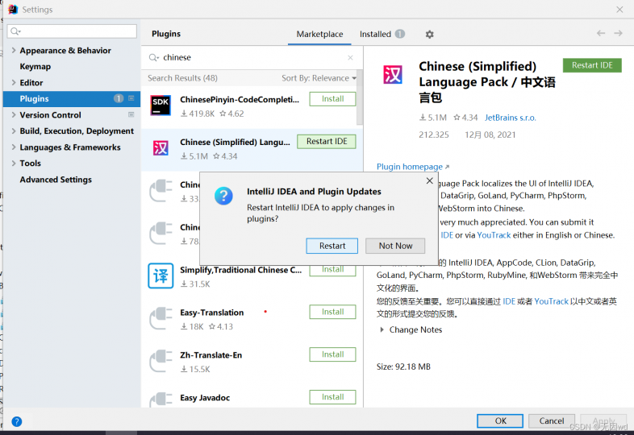Click the plugins settings gear icon

[x=429, y=35]
